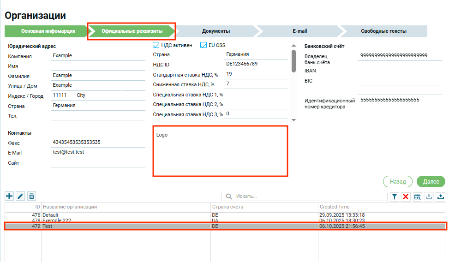The image size is (449, 262).
Task: Toggle the НДС активен checkbox
Action: pos(156,45)
